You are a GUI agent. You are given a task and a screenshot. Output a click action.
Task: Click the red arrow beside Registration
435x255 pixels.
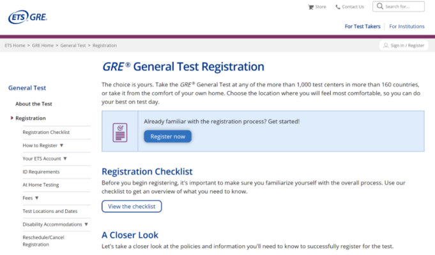[11, 118]
